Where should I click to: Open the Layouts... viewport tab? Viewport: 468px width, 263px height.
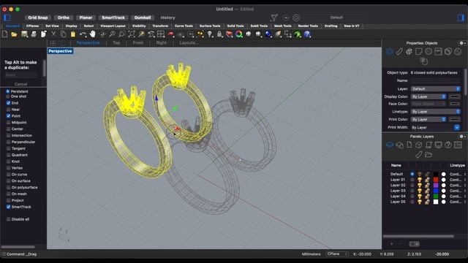pos(189,43)
